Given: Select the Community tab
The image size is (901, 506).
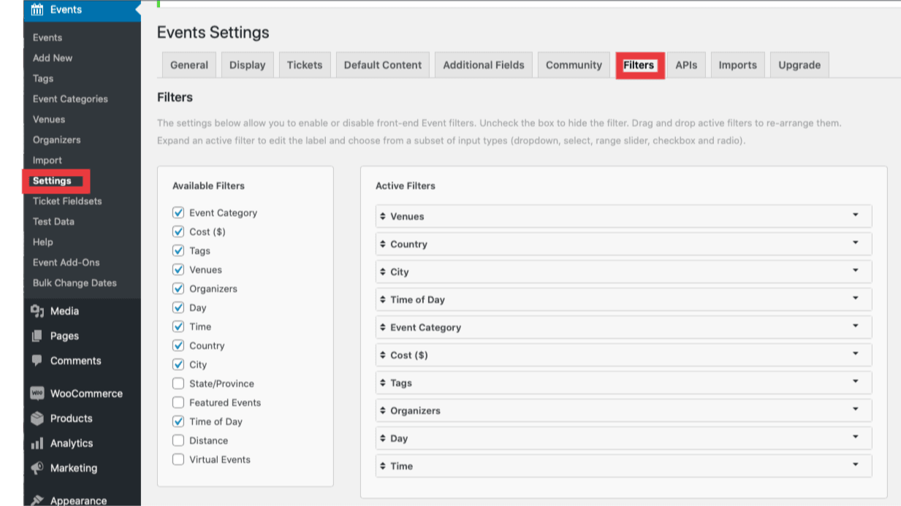Looking at the screenshot, I should (574, 65).
